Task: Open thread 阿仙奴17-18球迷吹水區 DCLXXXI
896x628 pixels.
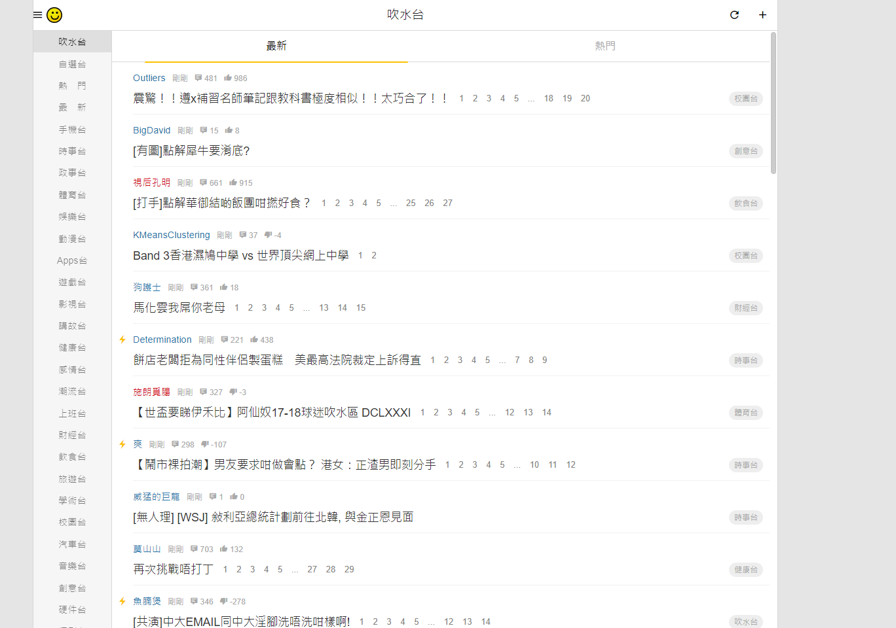Action: [x=272, y=412]
